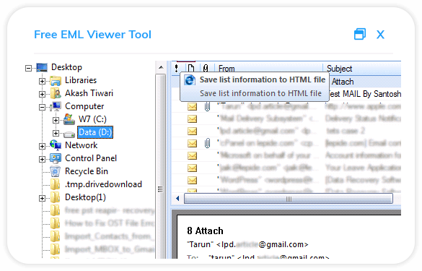Expand the Control Panel tree node

coord(42,159)
